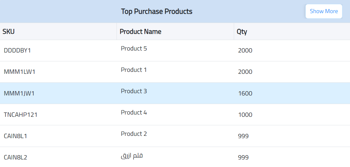Click the CAIN8L2 SKU cell

coord(15,157)
